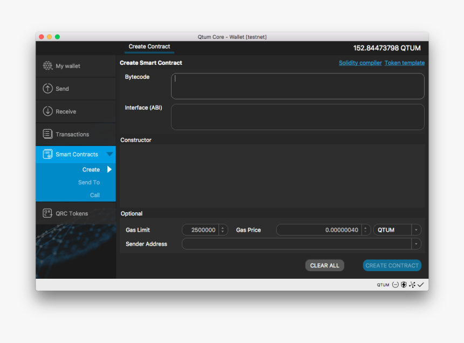Viewport: 464px width, 343px height.
Task: Adjust the Gas Price stepper arrows
Action: click(365, 230)
